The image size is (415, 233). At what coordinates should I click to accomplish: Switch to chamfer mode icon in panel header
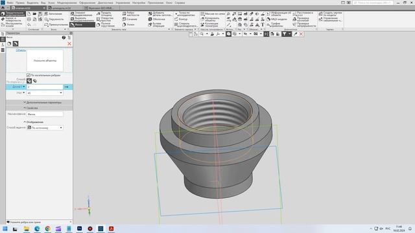[16, 43]
